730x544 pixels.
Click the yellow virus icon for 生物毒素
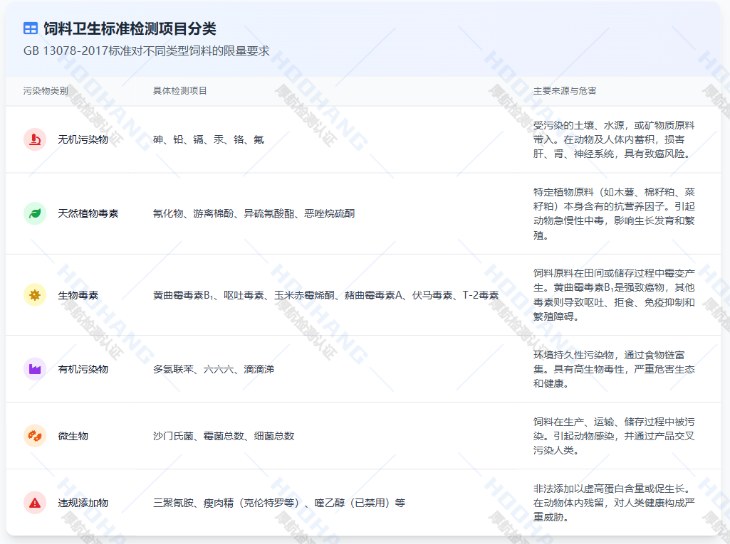coord(35,294)
